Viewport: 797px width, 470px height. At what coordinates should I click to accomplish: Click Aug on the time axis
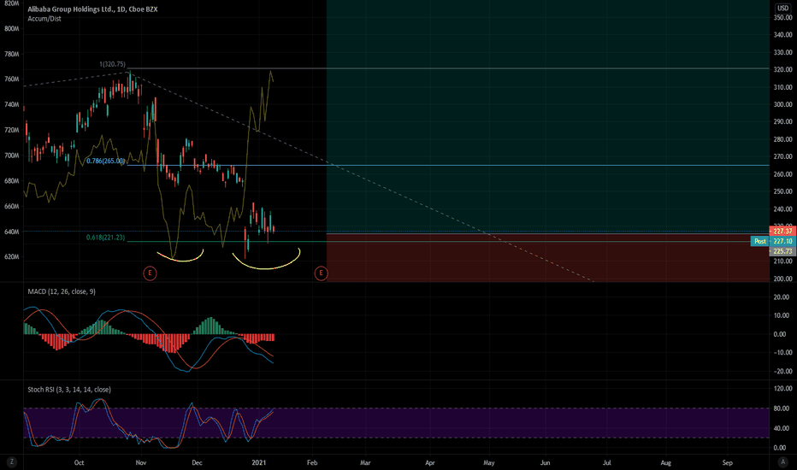[665, 463]
